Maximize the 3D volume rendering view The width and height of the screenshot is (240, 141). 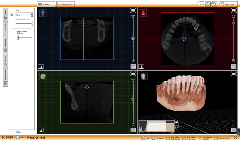234,73
